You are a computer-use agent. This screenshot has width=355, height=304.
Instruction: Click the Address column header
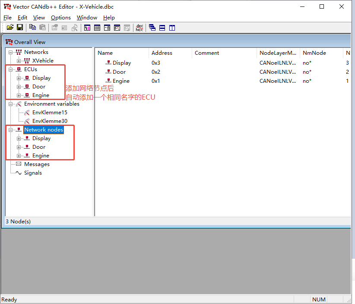click(x=170, y=53)
